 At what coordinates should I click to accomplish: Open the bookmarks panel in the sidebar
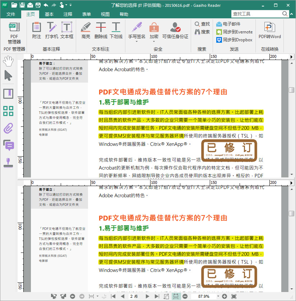point(8,94)
